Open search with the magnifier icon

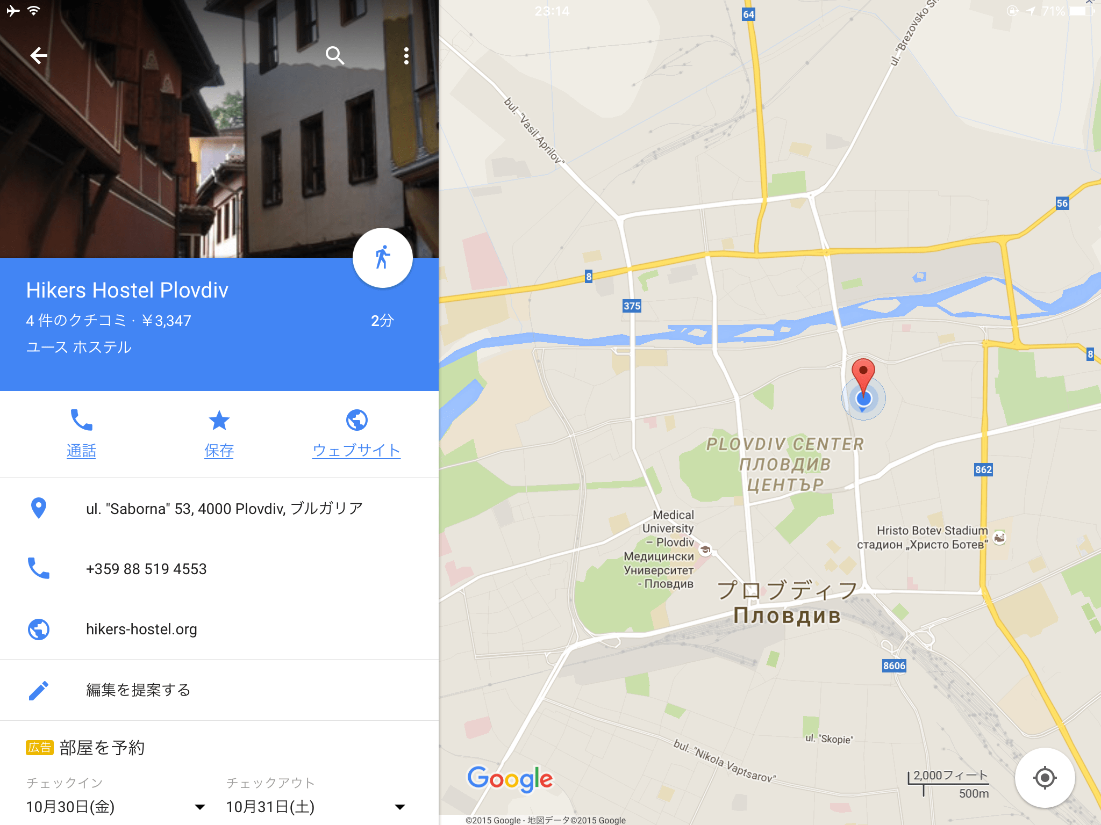pyautogui.click(x=334, y=55)
